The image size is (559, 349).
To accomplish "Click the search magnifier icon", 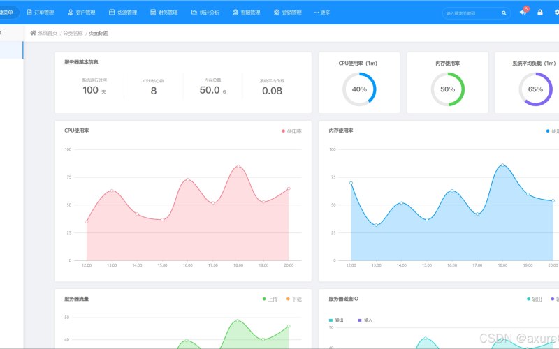I will (x=504, y=13).
